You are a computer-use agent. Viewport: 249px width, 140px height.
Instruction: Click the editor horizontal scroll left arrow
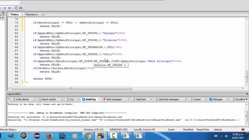coord(9,88)
